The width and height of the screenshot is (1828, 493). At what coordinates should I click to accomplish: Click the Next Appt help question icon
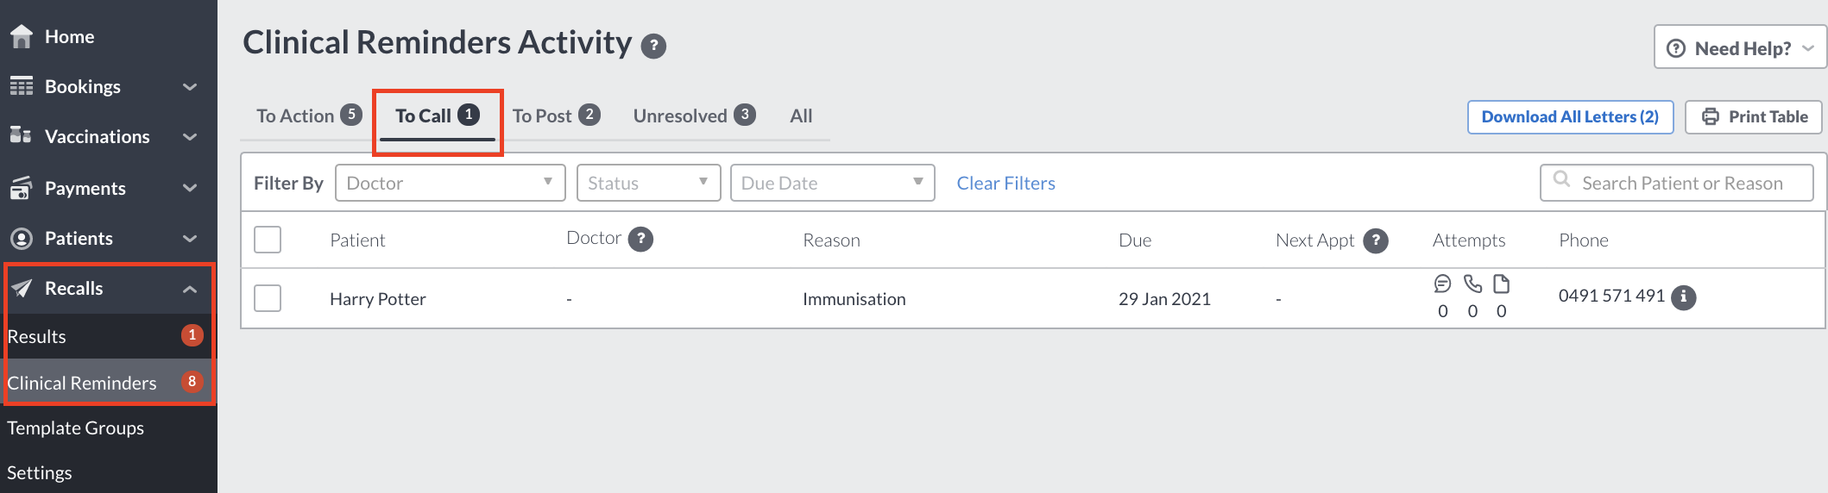(1376, 240)
